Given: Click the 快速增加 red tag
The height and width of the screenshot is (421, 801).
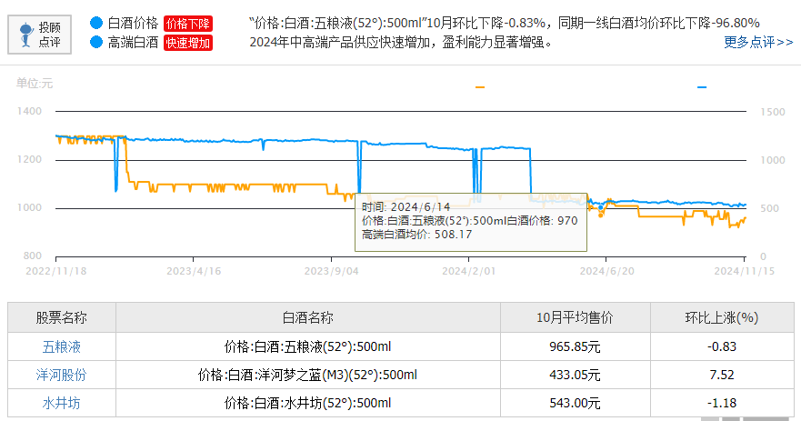Looking at the screenshot, I should coord(188,43).
